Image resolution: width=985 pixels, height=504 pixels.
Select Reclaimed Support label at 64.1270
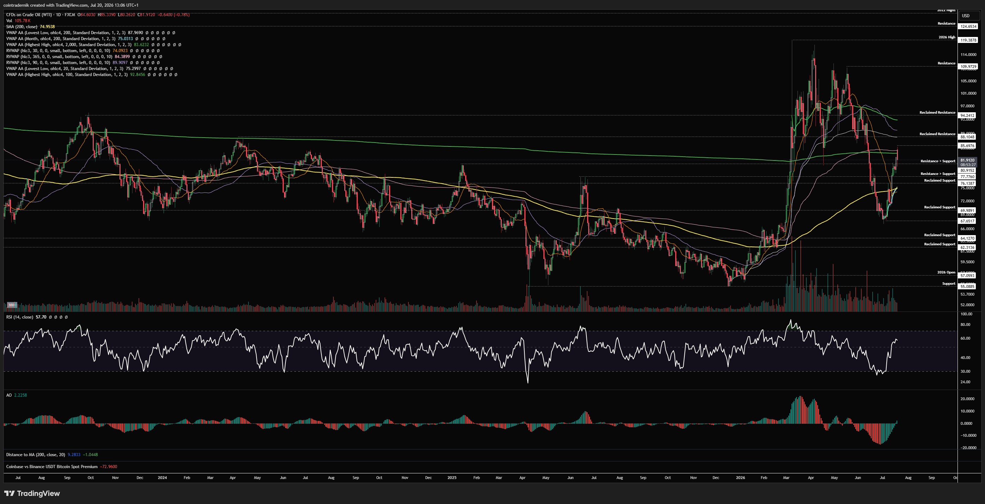[940, 235]
